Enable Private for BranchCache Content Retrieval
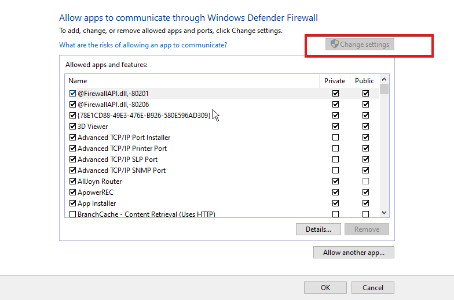 click(x=335, y=214)
